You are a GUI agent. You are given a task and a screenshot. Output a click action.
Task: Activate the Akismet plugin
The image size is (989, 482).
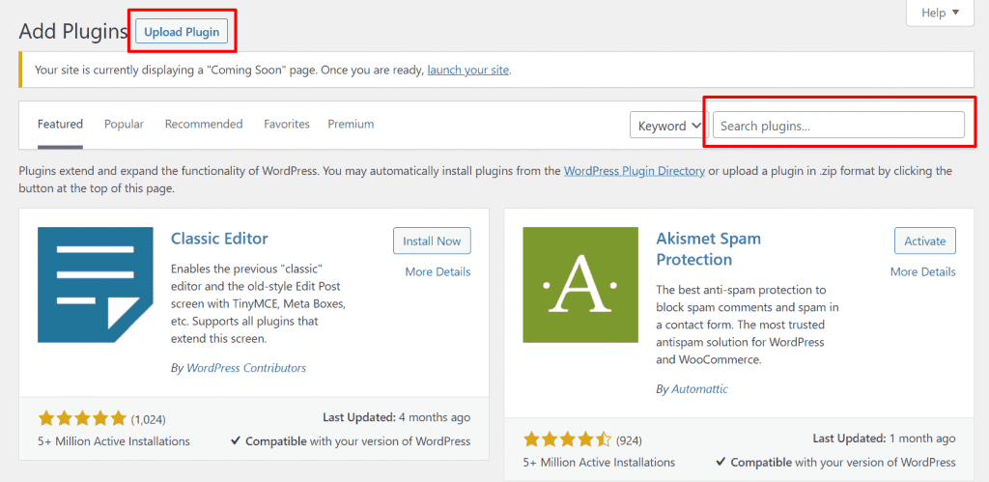click(924, 241)
